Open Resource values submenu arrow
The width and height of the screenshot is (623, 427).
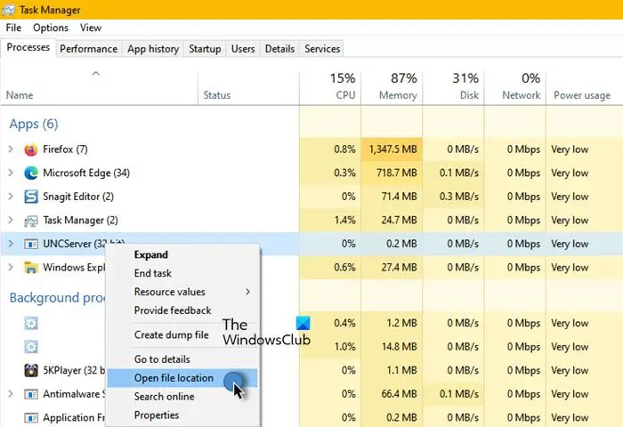coord(248,292)
